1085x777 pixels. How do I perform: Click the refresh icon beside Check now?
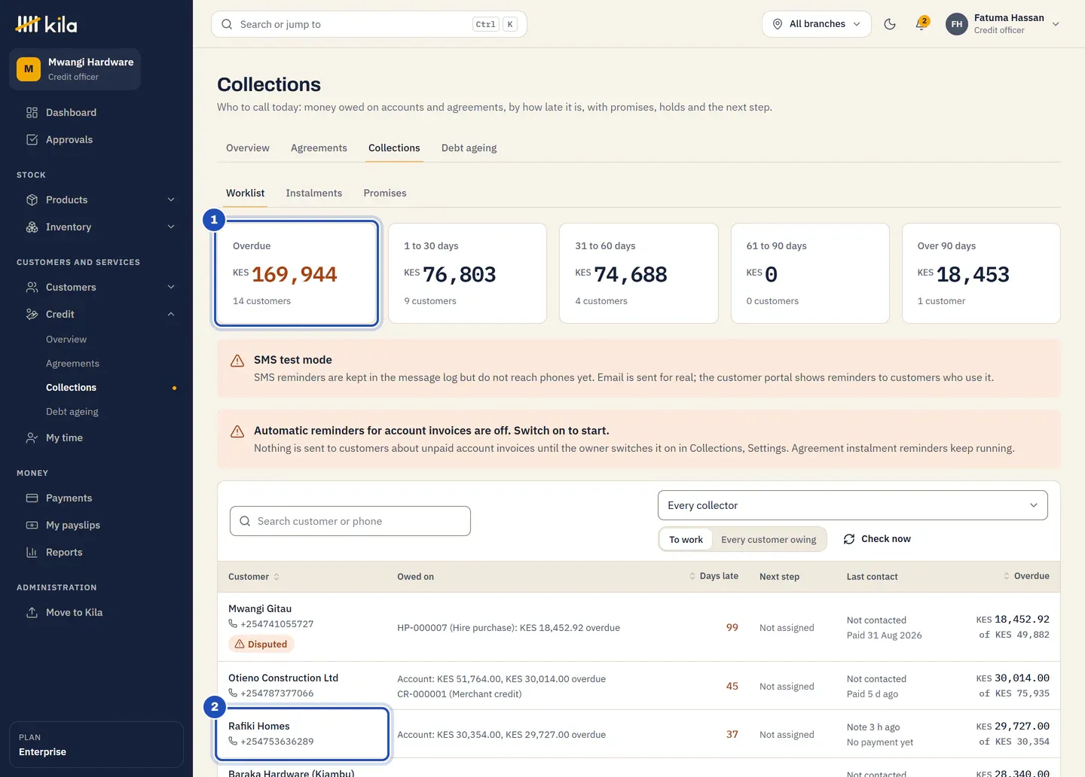(x=849, y=539)
